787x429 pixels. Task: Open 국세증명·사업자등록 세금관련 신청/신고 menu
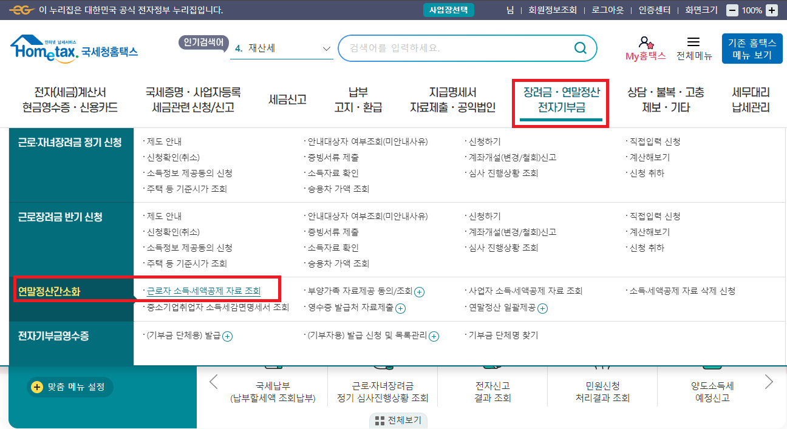(x=193, y=100)
